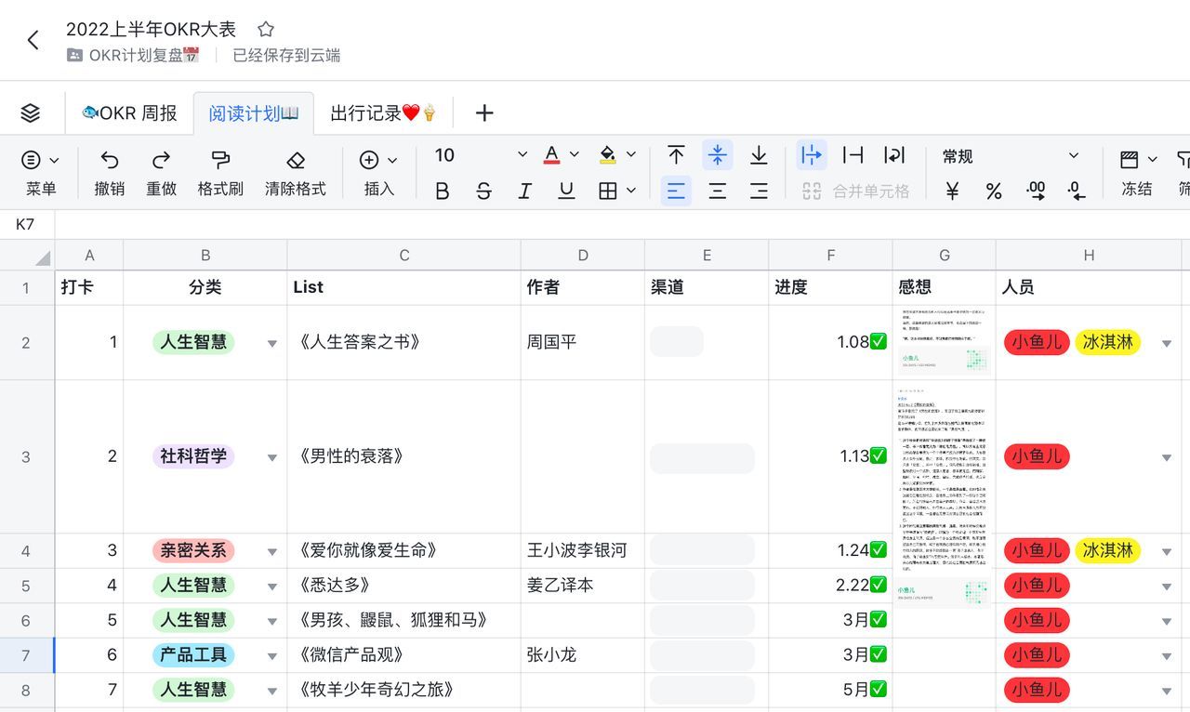Open the fill color bucket swatch
The height and width of the screenshot is (712, 1190).
click(x=608, y=155)
